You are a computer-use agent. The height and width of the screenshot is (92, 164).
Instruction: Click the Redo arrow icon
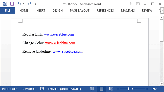click(x=29, y=4)
